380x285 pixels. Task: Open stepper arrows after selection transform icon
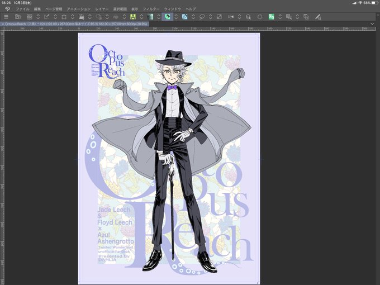coord(73,17)
